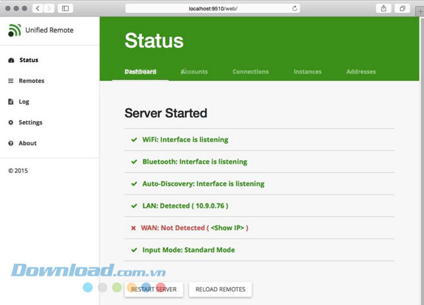
Task: Click the Settings gear icon
Action: coord(11,123)
